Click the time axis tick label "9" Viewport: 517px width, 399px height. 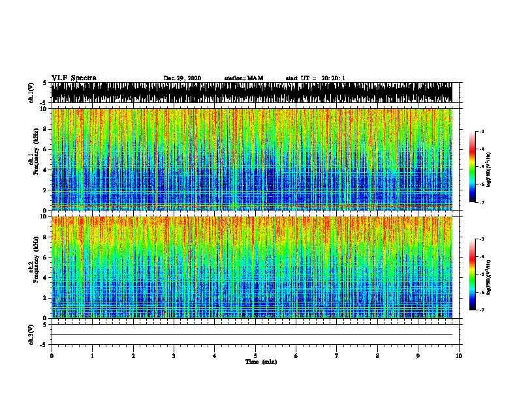418,356
